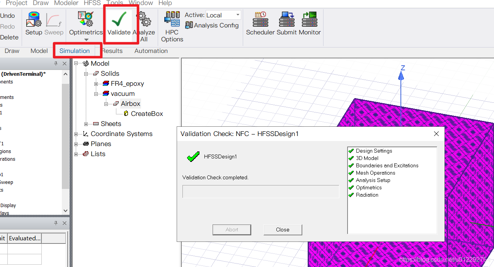Click the Planes tree icon
The height and width of the screenshot is (267, 494).
tap(86, 144)
